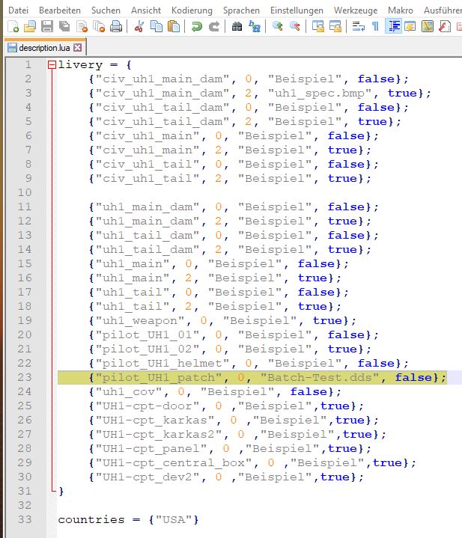Open the Suchen menu

(x=106, y=10)
